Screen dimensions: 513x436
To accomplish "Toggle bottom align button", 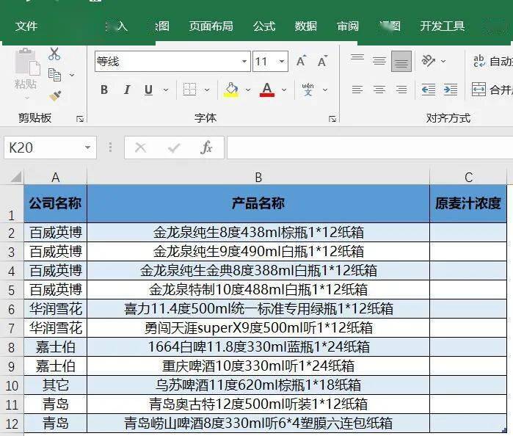I will [401, 61].
